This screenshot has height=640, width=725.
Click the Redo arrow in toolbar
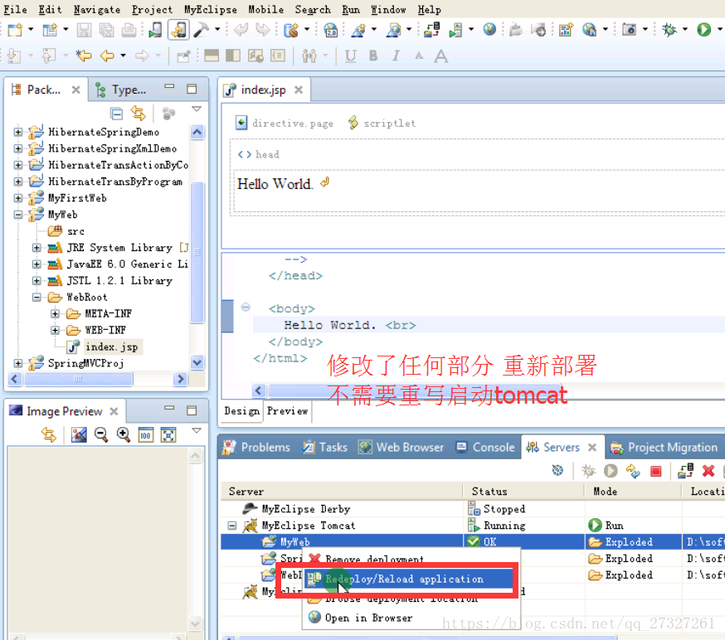pos(263,30)
